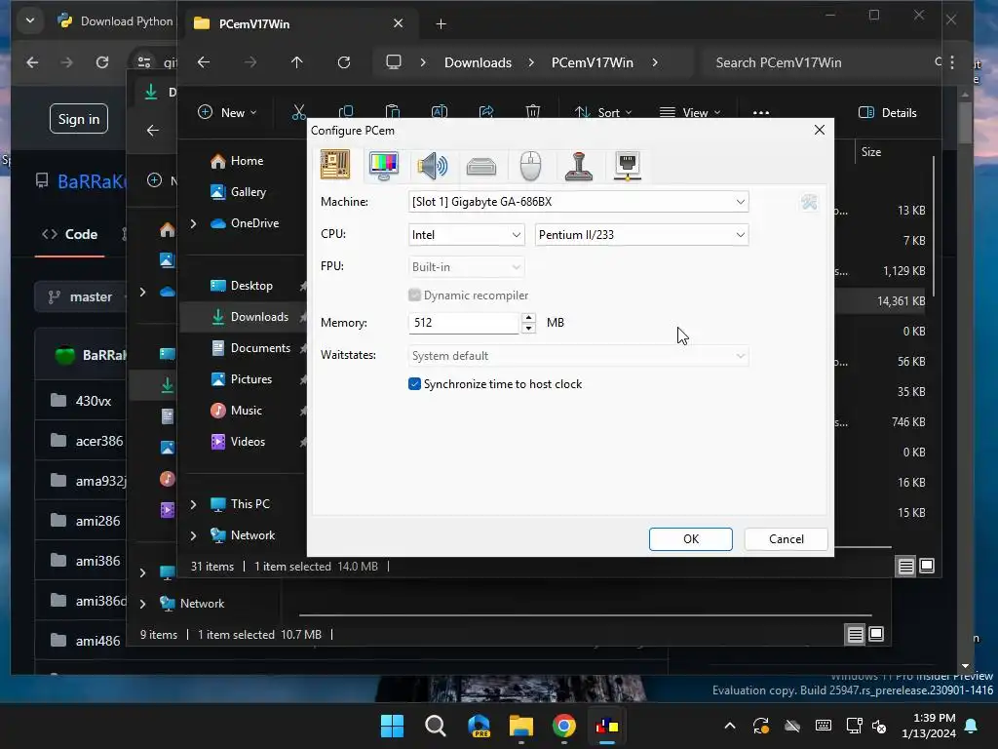
Task: Cancel the Configure PCem dialog
Action: pos(787,538)
